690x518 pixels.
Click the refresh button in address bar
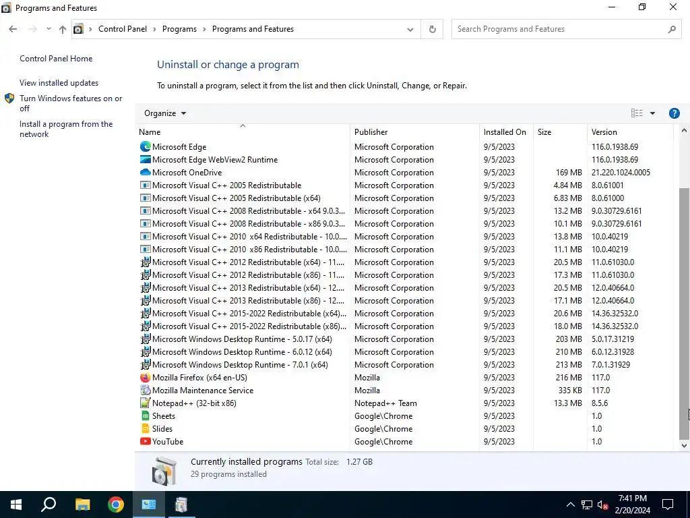point(432,29)
